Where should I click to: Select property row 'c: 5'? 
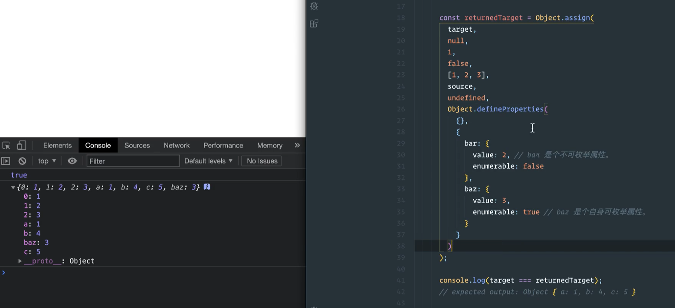pos(32,252)
